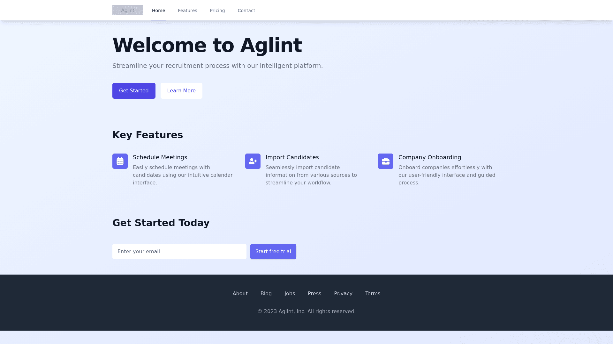View the Terms footer link
The image size is (613, 344).
click(373, 294)
